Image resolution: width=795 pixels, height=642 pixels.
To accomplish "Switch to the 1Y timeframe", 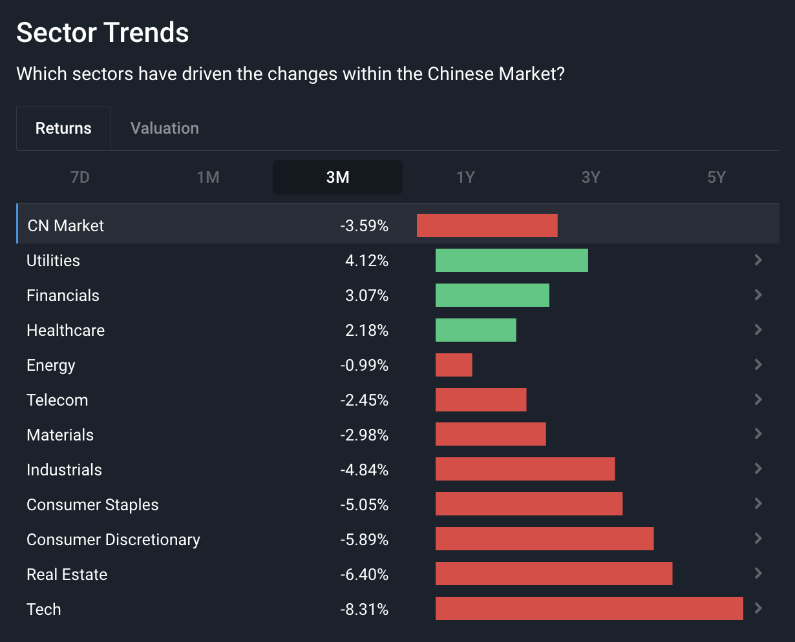I will [465, 178].
